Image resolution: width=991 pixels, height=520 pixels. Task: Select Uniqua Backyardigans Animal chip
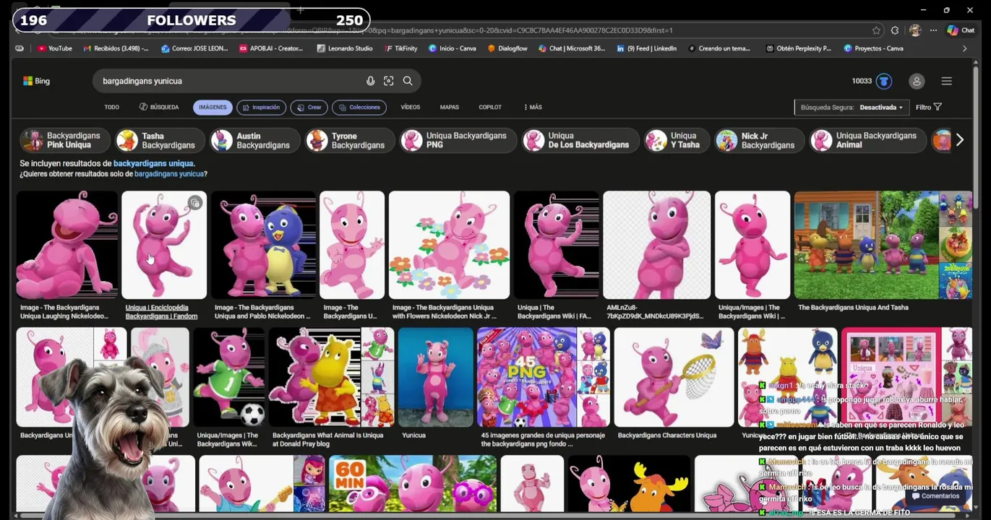tap(867, 140)
